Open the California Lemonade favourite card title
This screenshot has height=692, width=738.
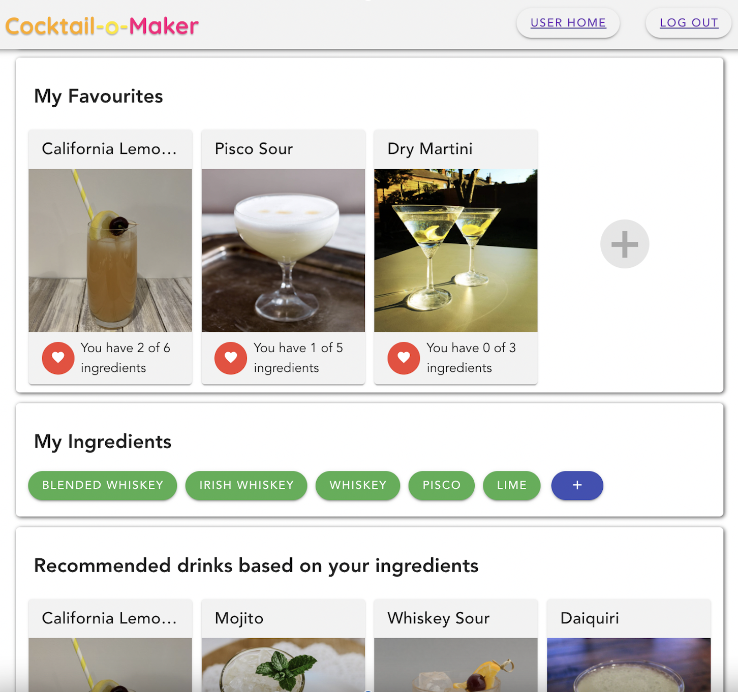[x=109, y=148]
